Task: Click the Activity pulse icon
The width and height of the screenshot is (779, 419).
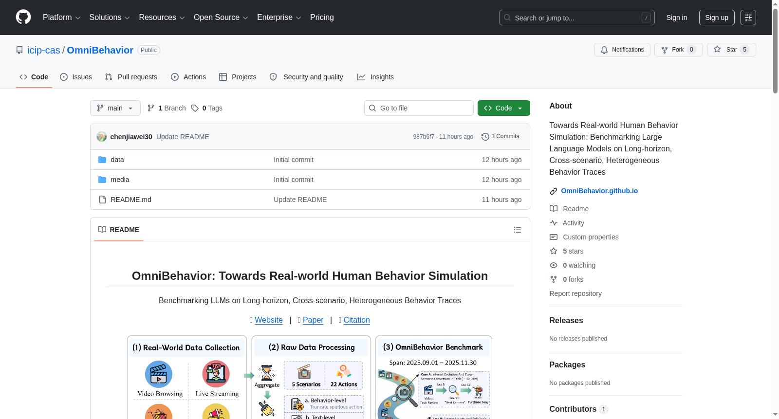Action: click(554, 223)
